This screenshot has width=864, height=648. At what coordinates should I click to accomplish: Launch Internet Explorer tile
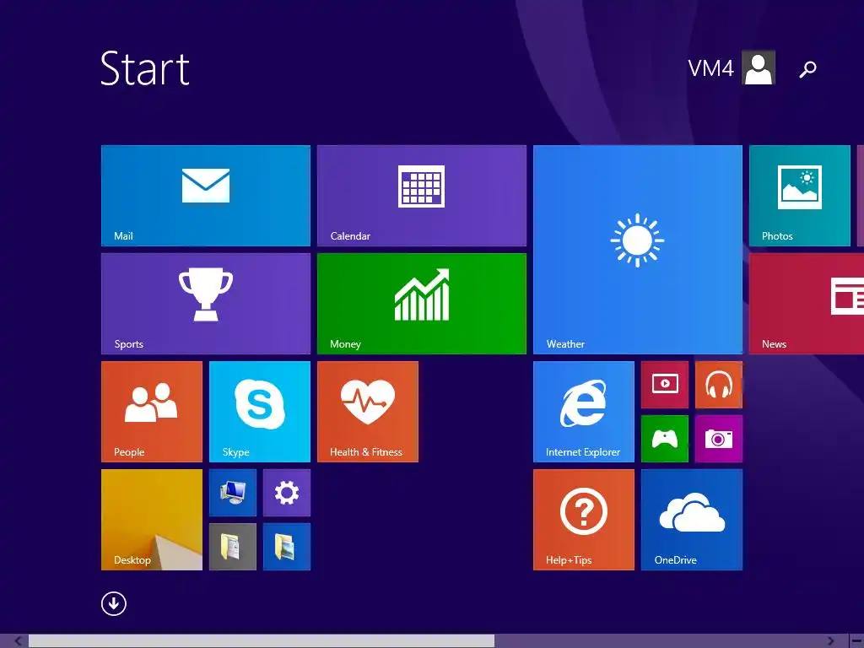click(x=584, y=412)
